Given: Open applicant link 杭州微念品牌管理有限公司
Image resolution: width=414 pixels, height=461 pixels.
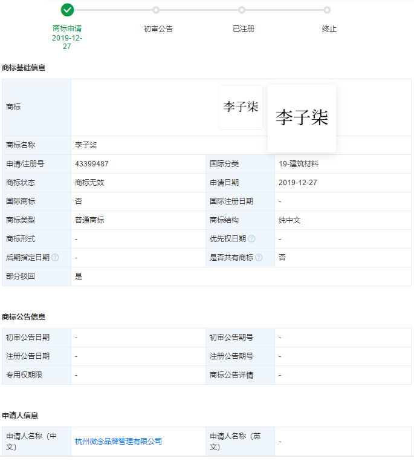Looking at the screenshot, I should coord(118,441).
